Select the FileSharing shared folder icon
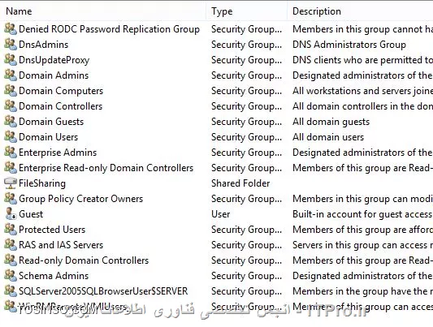 11,183
